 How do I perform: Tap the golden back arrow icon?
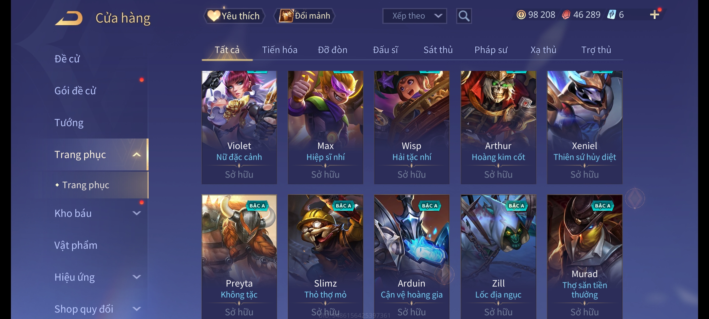[69, 18]
